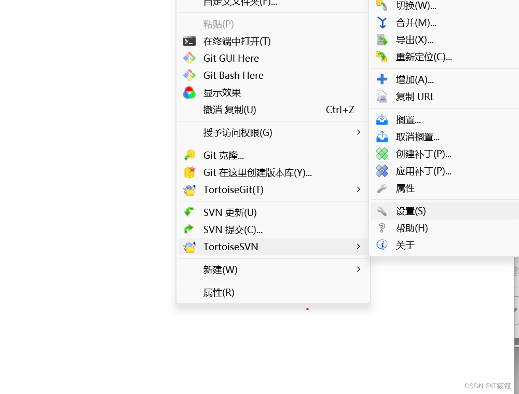Screen dimensions: 519x394
Task: Click the 导出(X) export icon
Action: coord(382,40)
